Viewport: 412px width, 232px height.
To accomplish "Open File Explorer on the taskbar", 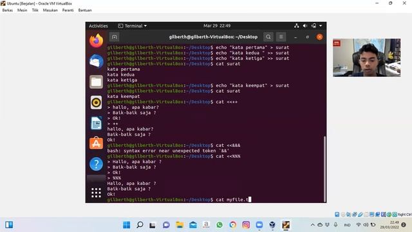I will [x=180, y=225].
